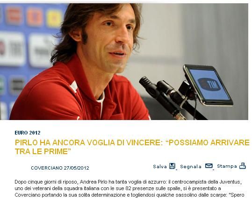Select the Stampa text link
Image resolution: width=252 pixels, height=199 pixels.
pyautogui.click(x=227, y=166)
